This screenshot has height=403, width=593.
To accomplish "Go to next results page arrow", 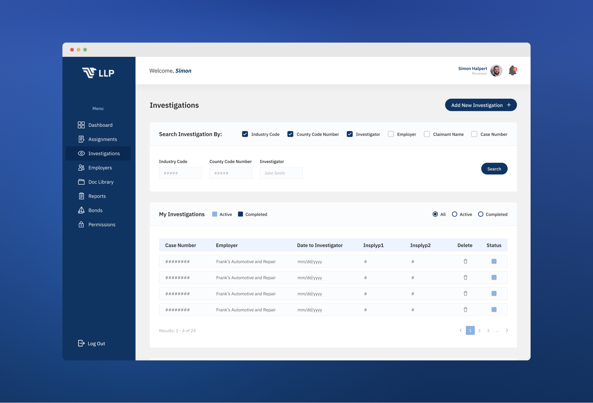I will pos(507,330).
